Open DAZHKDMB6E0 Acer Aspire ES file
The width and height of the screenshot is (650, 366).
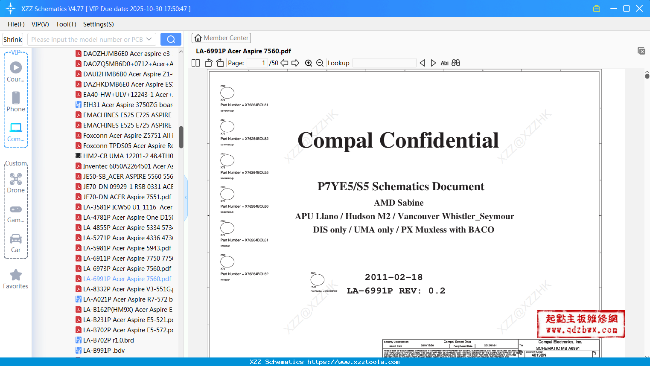click(125, 84)
